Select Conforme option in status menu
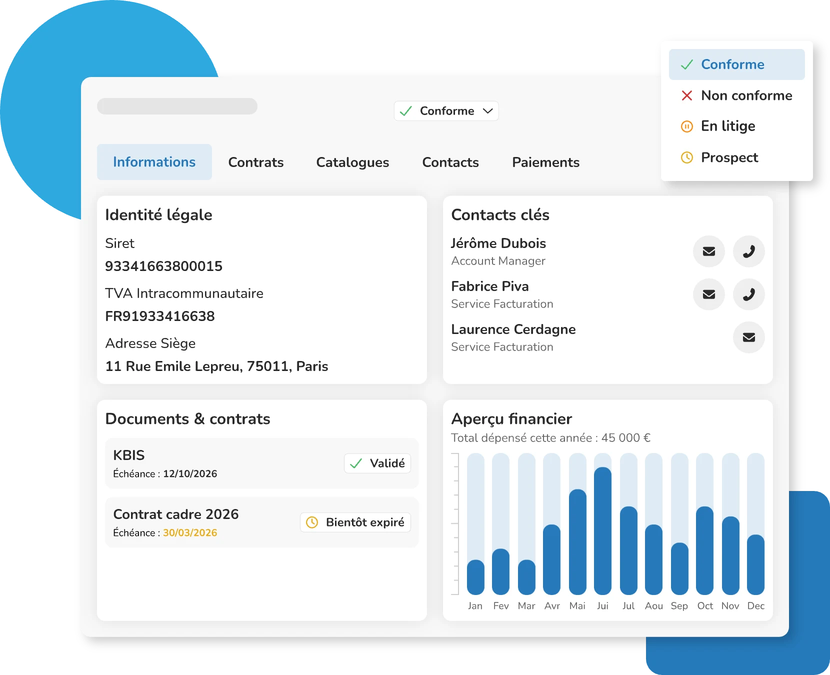This screenshot has width=830, height=675. pos(736,64)
